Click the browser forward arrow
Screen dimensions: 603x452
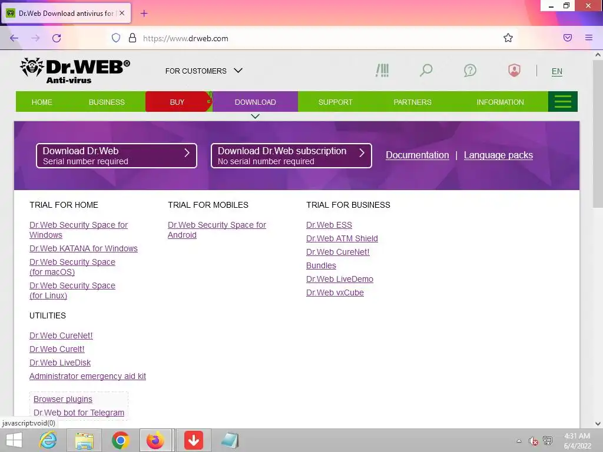[35, 38]
